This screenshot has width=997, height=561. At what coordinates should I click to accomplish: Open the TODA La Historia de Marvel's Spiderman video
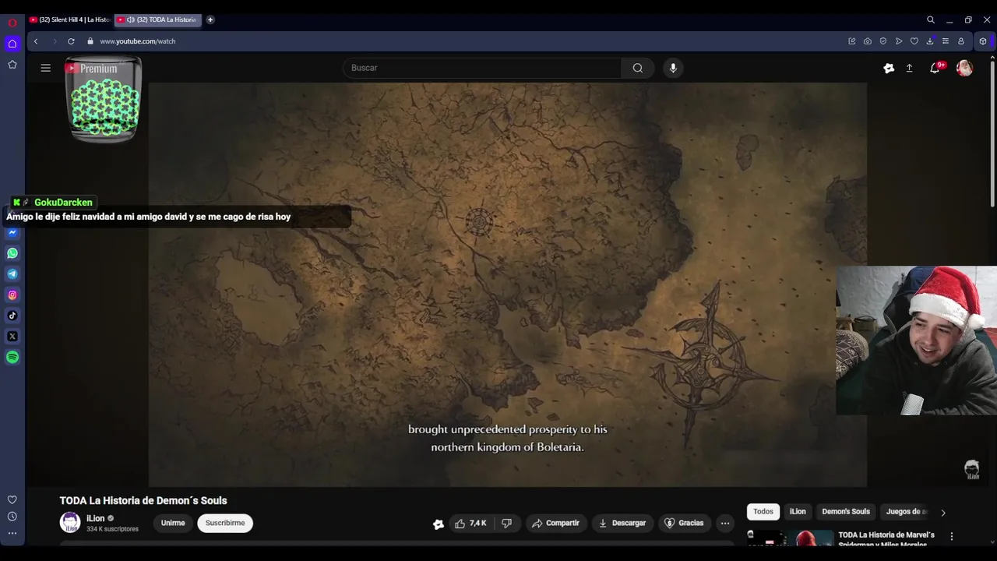886,539
